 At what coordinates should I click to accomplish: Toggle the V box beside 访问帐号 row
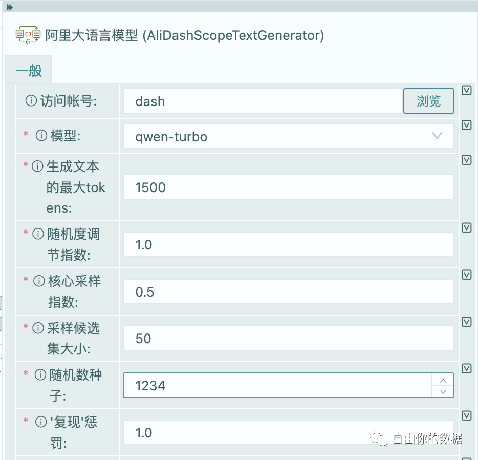(x=466, y=90)
